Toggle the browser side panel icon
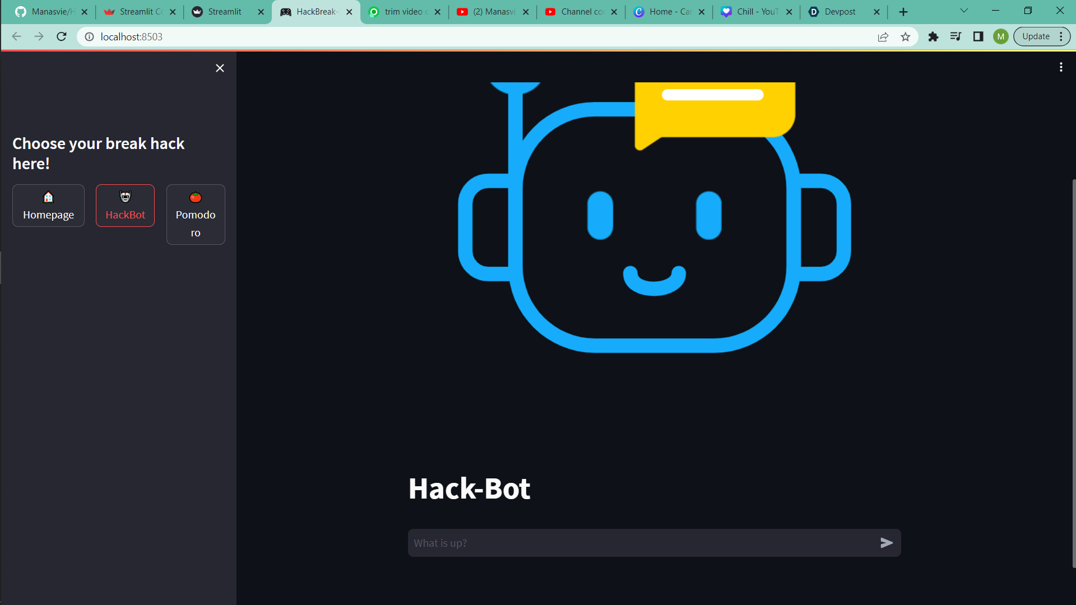1076x605 pixels. point(978,36)
